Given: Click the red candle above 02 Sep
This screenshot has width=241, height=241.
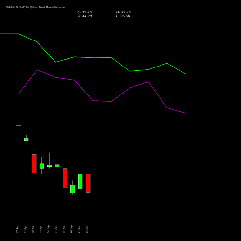Looking at the screenshot, I should 34,164.
